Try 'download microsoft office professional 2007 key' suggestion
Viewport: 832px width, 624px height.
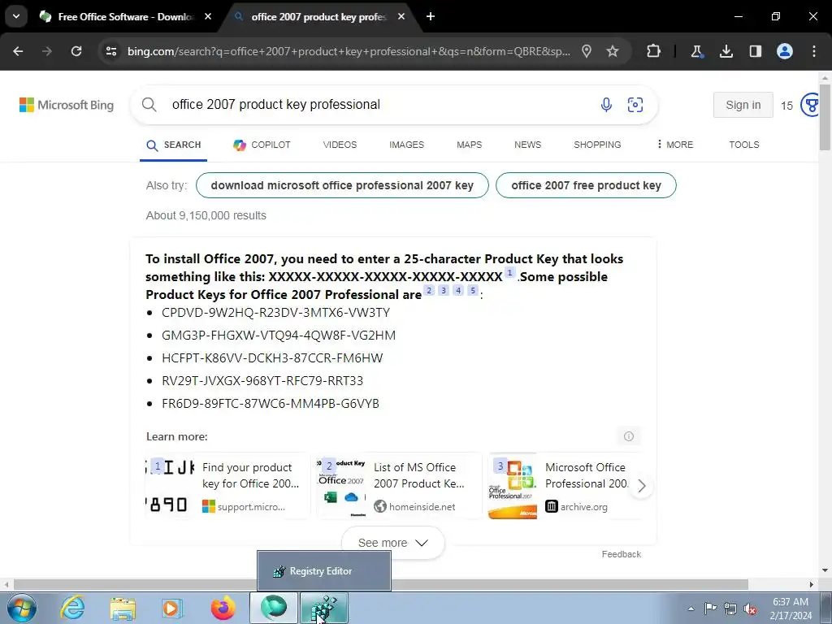coord(342,185)
